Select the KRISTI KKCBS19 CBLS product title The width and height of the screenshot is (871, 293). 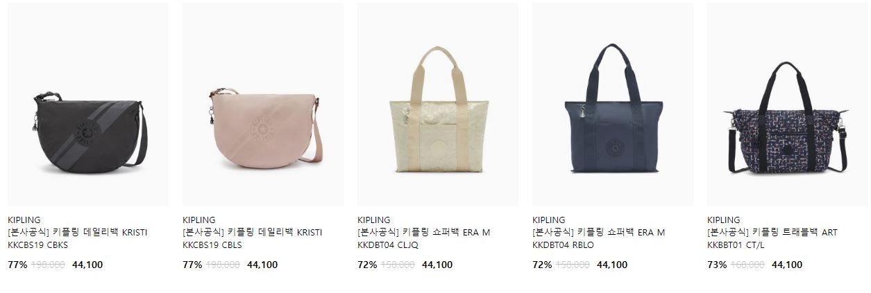[x=253, y=238]
